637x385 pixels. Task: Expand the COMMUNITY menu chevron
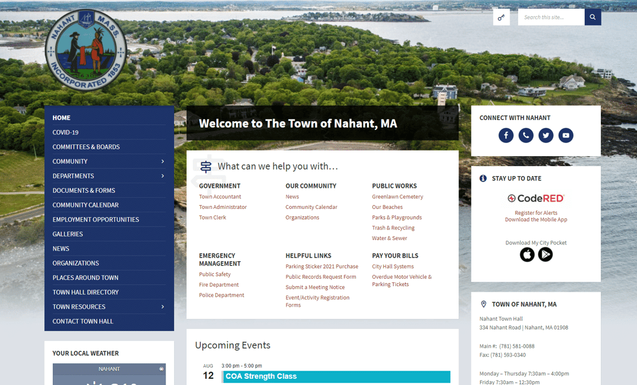coord(162,161)
